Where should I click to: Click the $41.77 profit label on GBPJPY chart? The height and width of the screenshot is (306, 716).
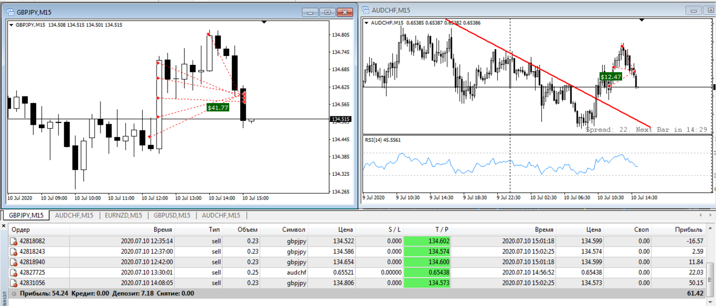tap(218, 108)
